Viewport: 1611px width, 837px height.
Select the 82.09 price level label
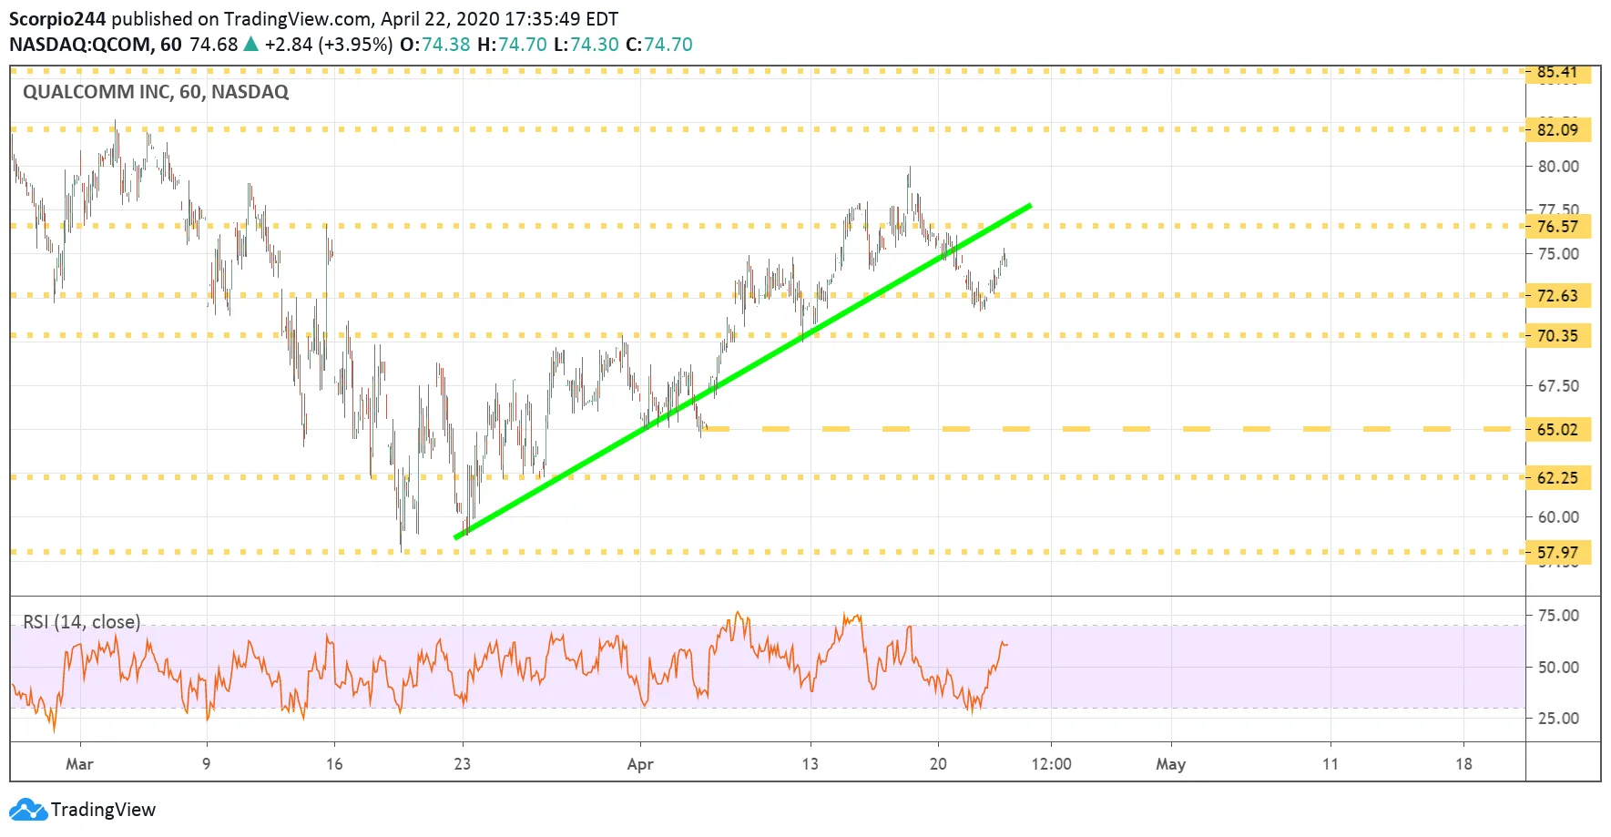click(x=1559, y=129)
